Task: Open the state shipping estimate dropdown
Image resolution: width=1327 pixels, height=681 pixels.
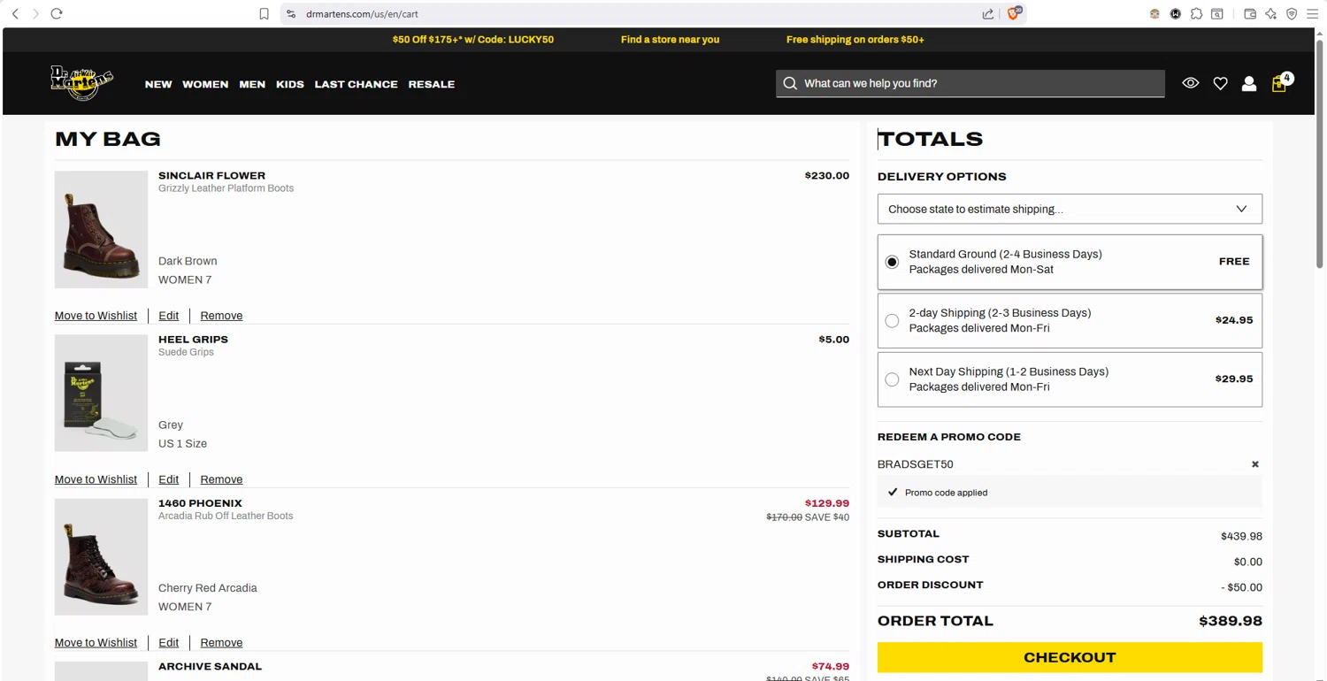Action: coord(1070,209)
